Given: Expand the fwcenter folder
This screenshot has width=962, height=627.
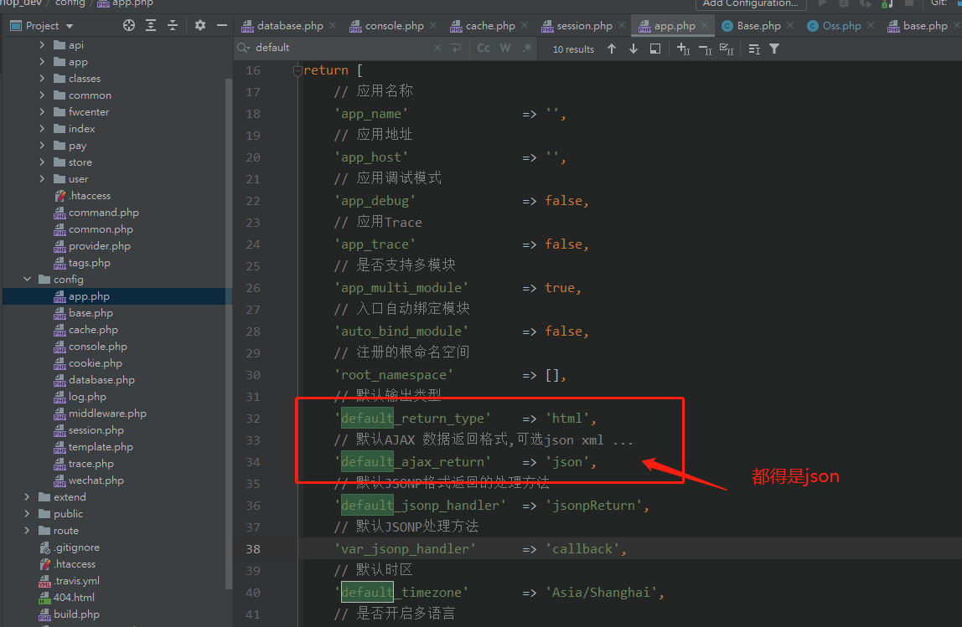Looking at the screenshot, I should point(42,112).
